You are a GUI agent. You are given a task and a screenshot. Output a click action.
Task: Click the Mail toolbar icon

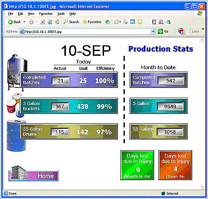tap(117, 22)
